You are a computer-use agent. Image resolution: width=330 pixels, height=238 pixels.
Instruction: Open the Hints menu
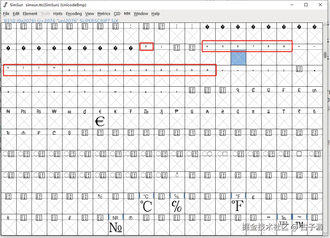(x=58, y=14)
